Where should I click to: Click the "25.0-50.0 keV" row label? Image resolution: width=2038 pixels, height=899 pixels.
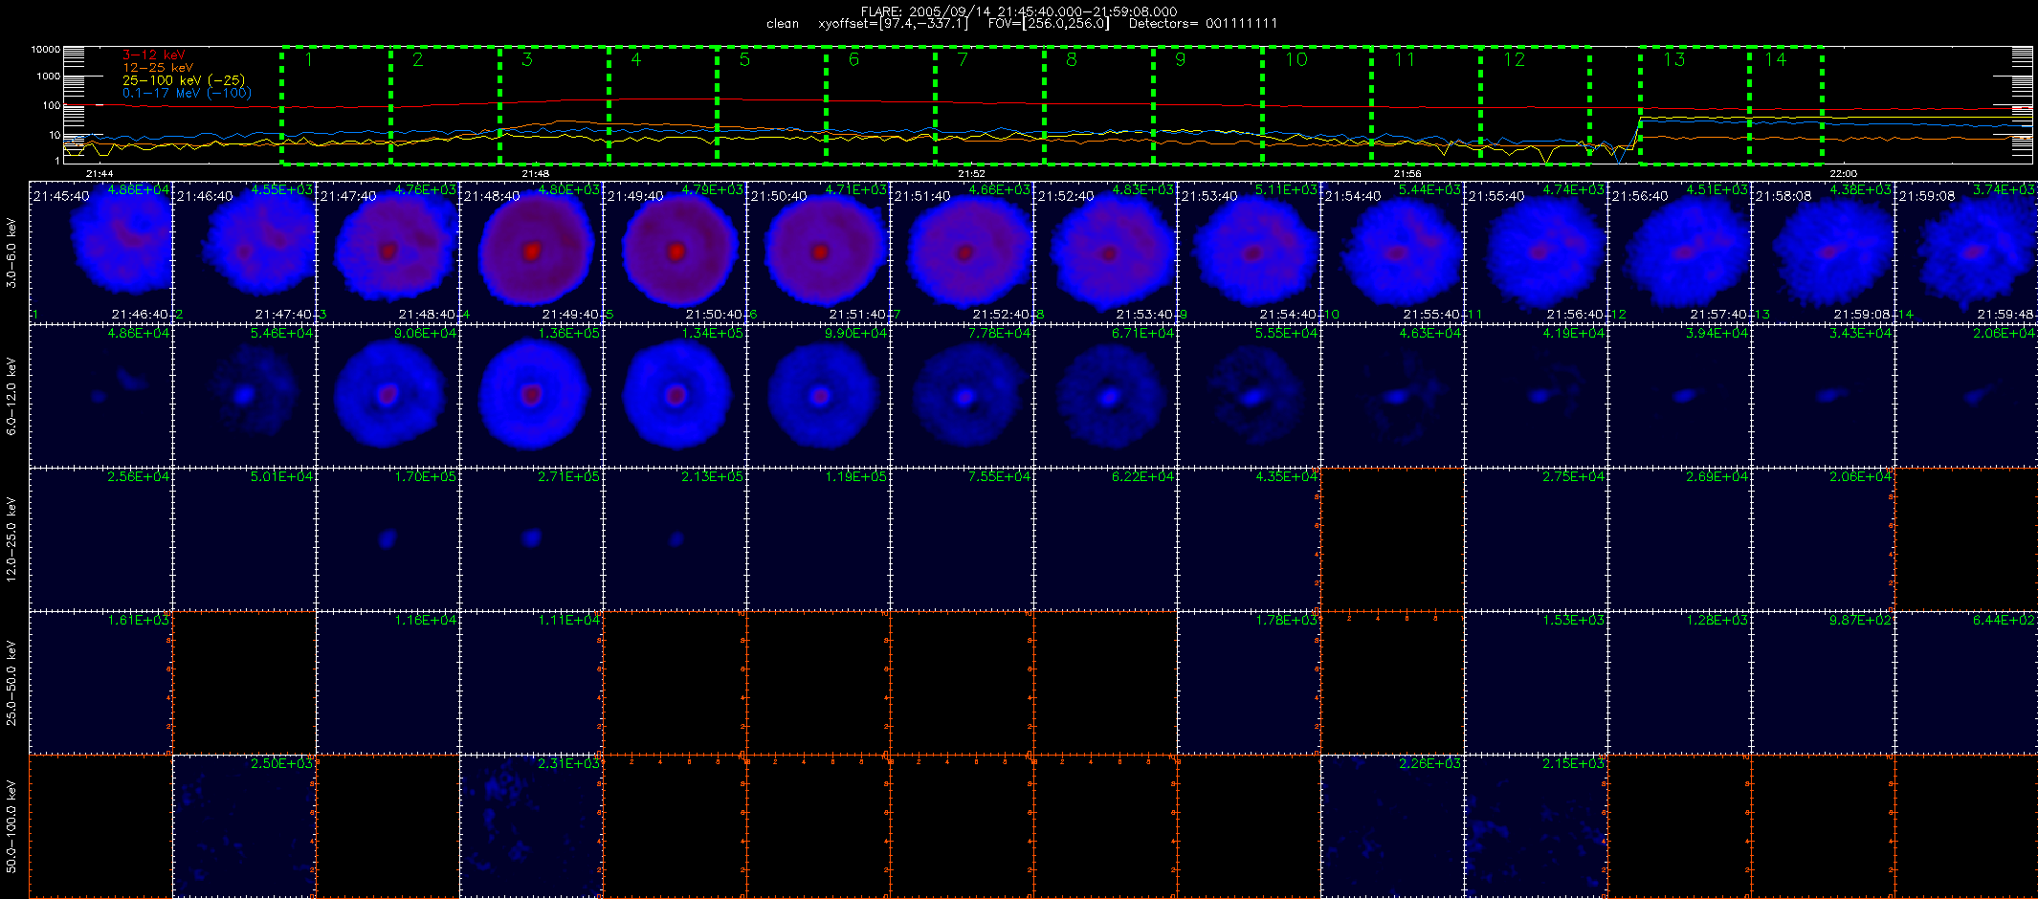pos(11,683)
